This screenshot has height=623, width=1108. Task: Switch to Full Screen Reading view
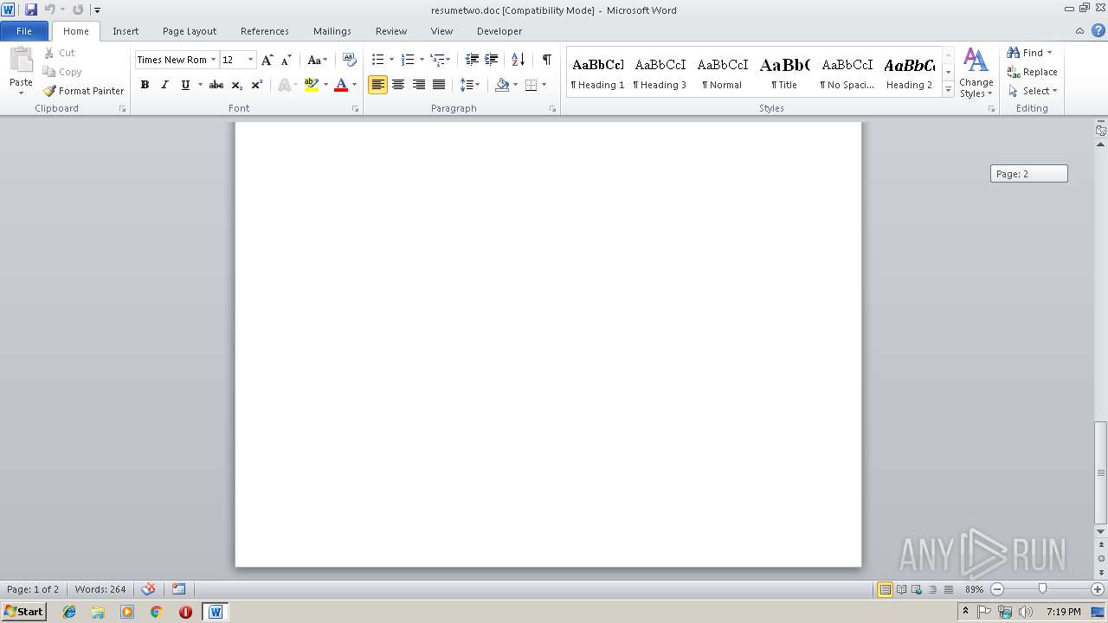click(901, 589)
